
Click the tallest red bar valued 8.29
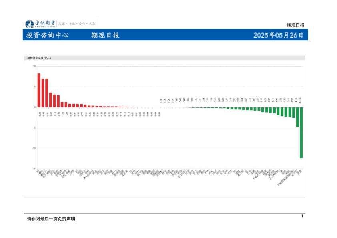[x=39, y=90]
